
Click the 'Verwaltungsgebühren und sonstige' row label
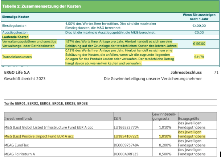pyautogui.click(x=29, y=44)
